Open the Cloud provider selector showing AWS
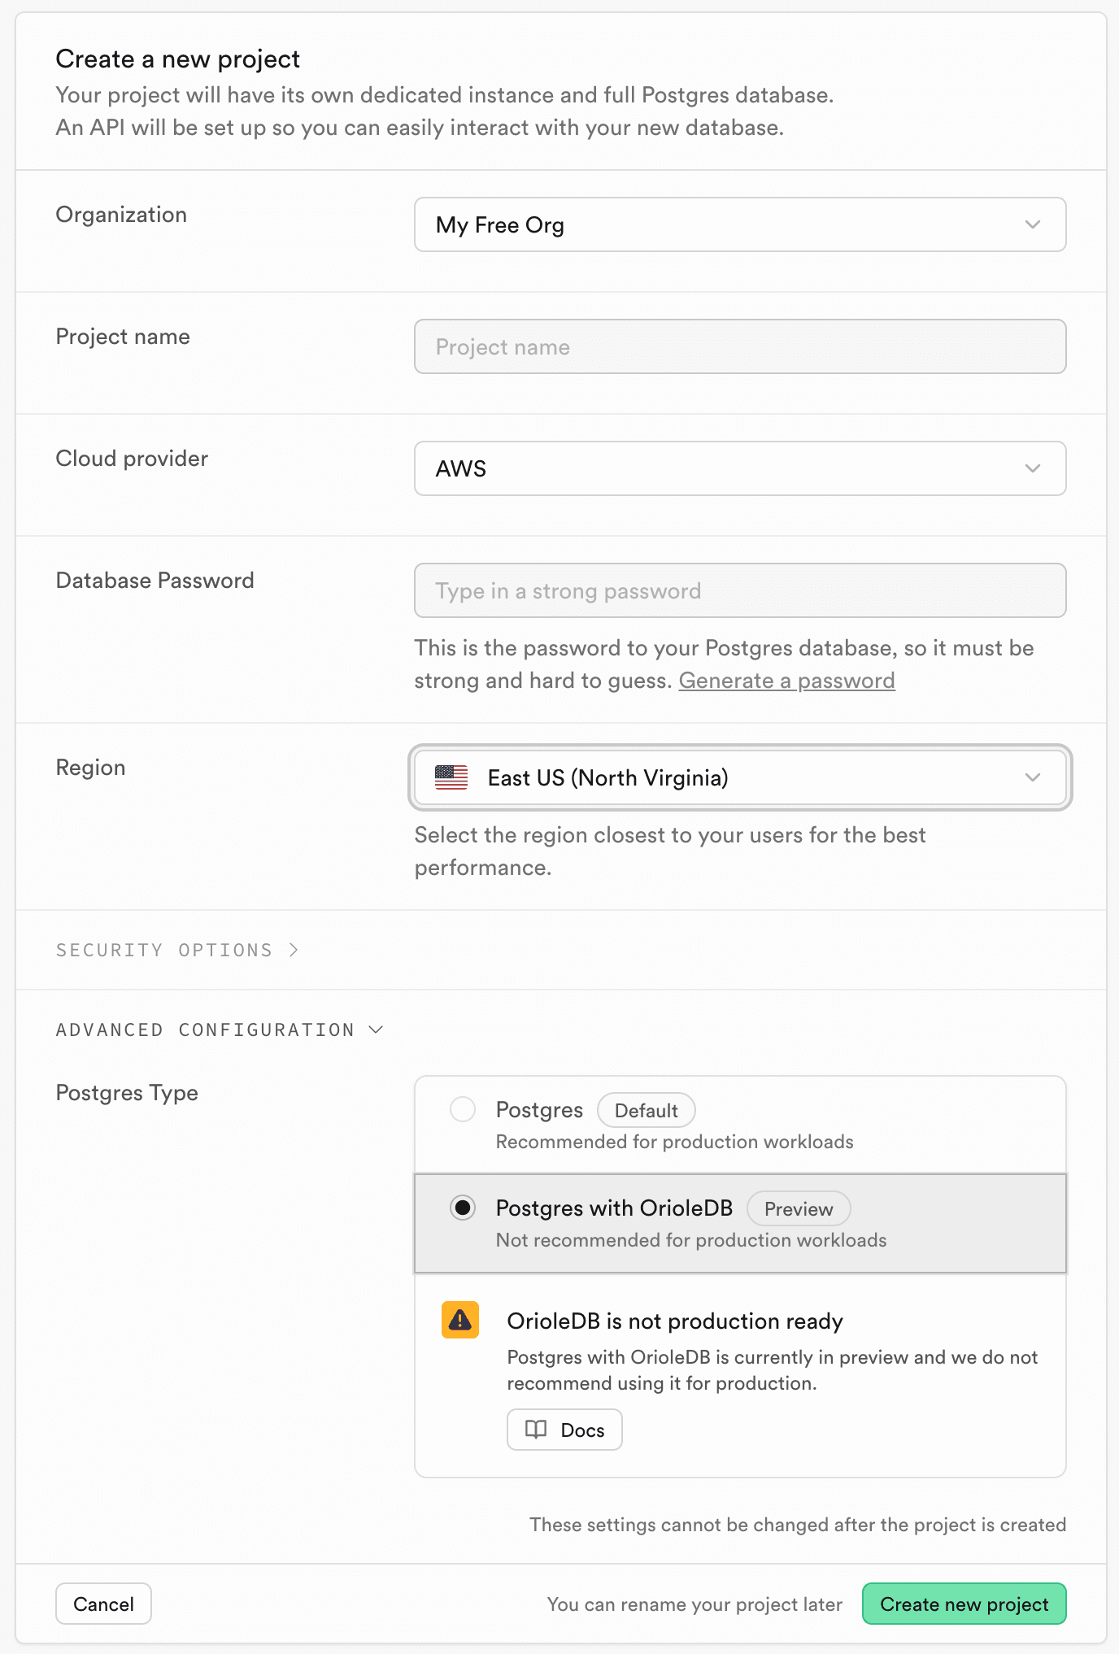 (x=740, y=468)
